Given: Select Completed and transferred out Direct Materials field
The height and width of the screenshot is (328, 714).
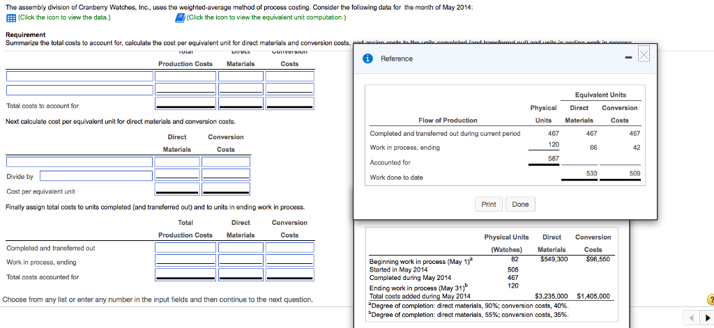Looking at the screenshot, I should tap(241, 247).
